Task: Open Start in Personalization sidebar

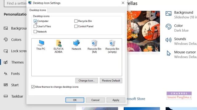Action: click(x=14, y=85)
